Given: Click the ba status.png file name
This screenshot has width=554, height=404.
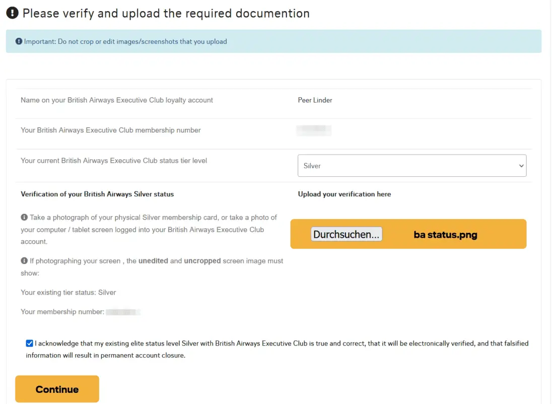Looking at the screenshot, I should pyautogui.click(x=445, y=235).
